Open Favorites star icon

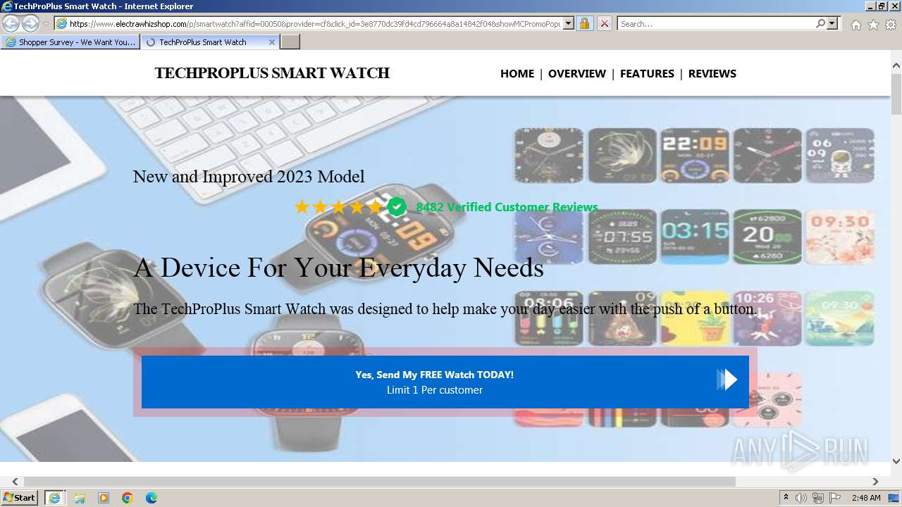[873, 25]
